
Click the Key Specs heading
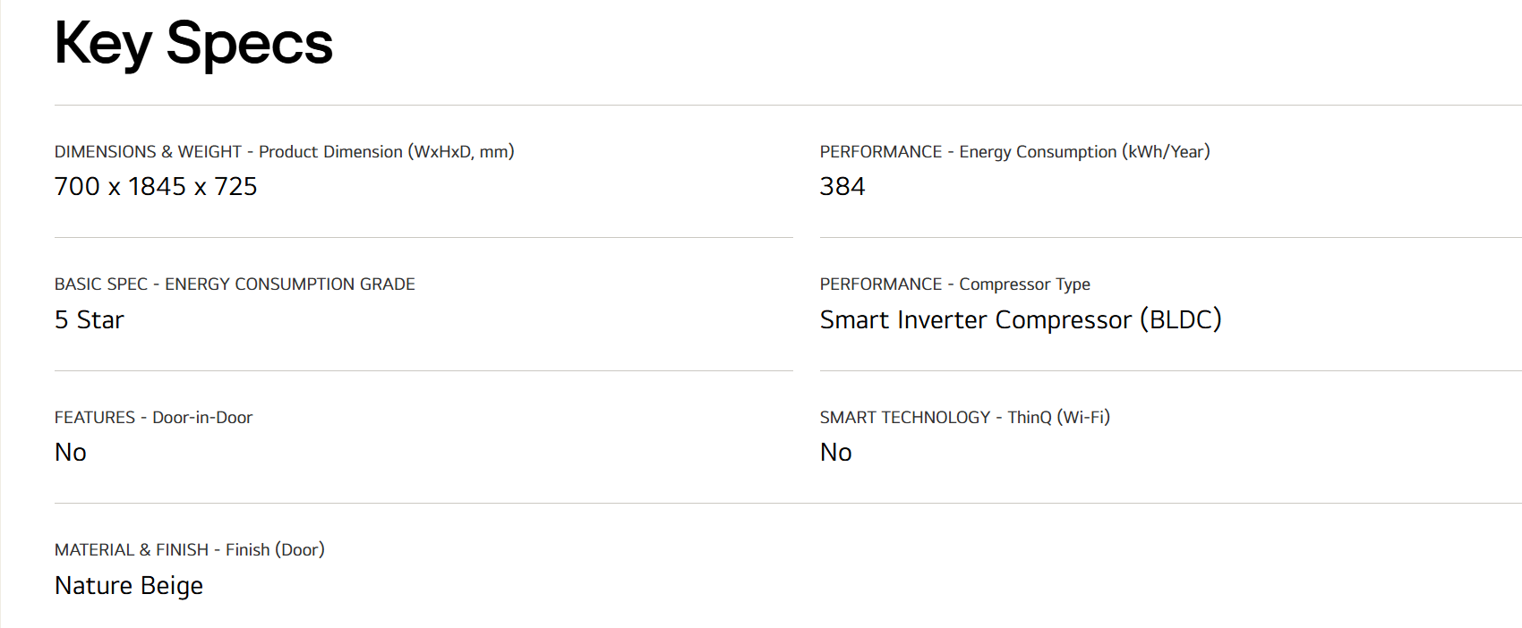click(x=193, y=43)
